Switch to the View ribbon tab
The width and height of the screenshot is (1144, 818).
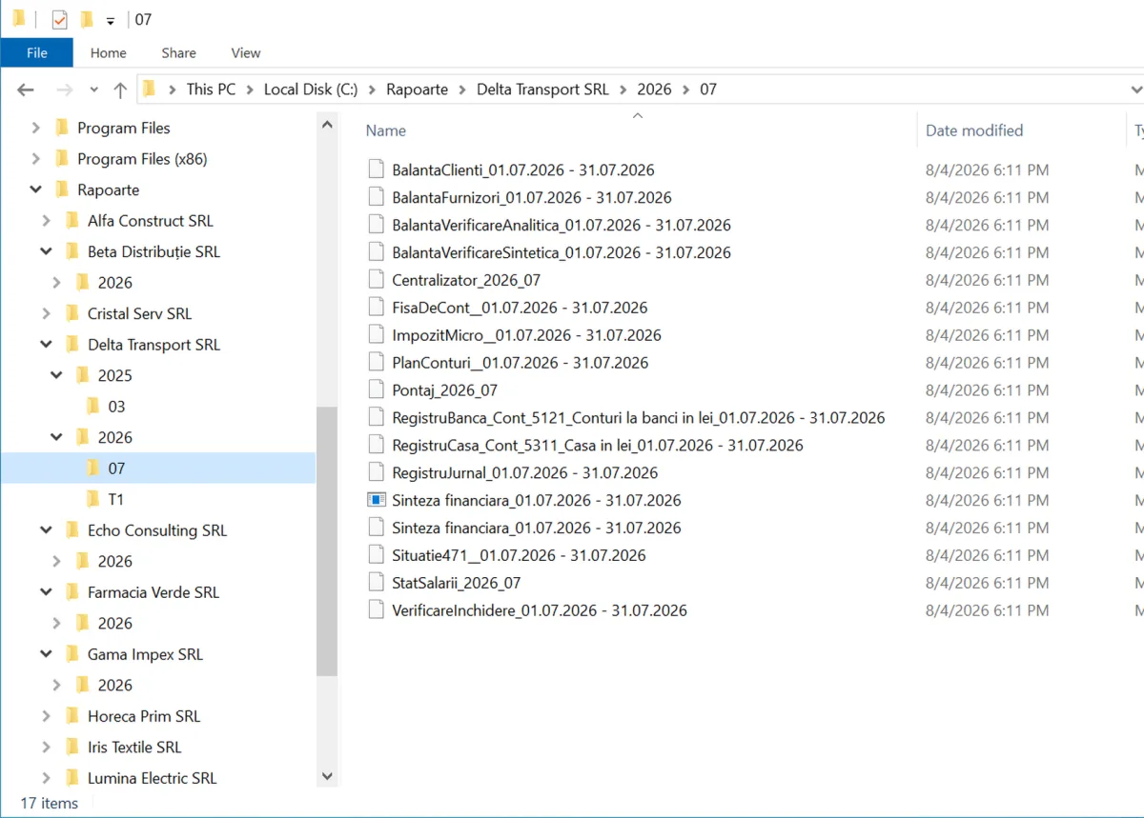click(246, 53)
